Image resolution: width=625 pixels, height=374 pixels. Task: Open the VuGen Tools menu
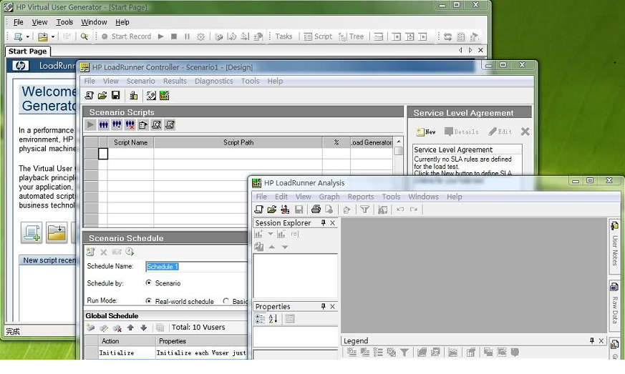tap(64, 22)
